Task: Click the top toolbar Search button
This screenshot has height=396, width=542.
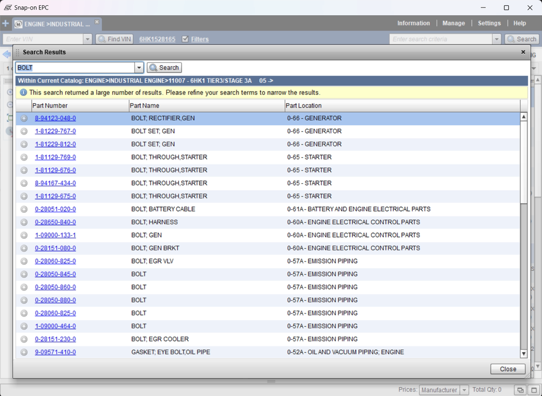Action: point(522,39)
